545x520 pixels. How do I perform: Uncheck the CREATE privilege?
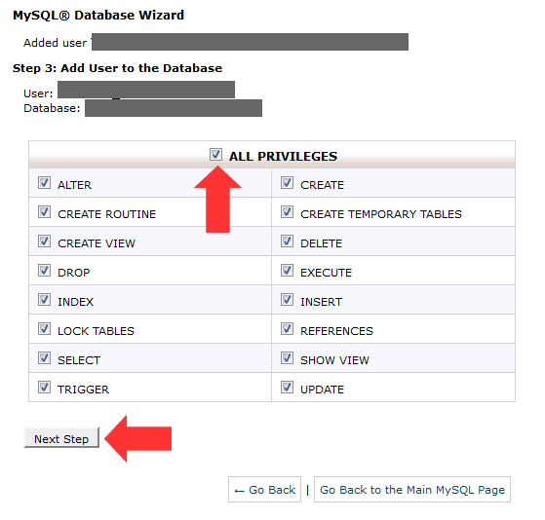coord(287,183)
